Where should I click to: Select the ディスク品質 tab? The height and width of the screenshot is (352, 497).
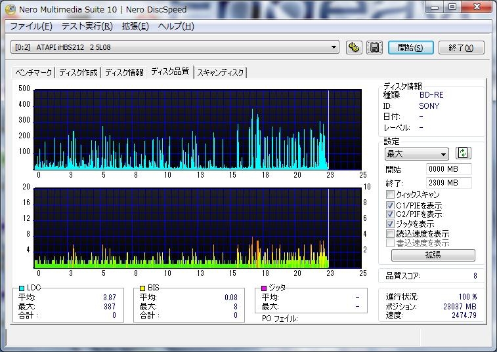tap(170, 71)
